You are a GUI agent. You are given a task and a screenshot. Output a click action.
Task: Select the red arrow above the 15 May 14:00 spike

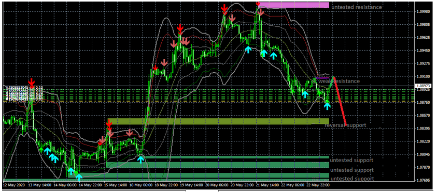pos(109,124)
